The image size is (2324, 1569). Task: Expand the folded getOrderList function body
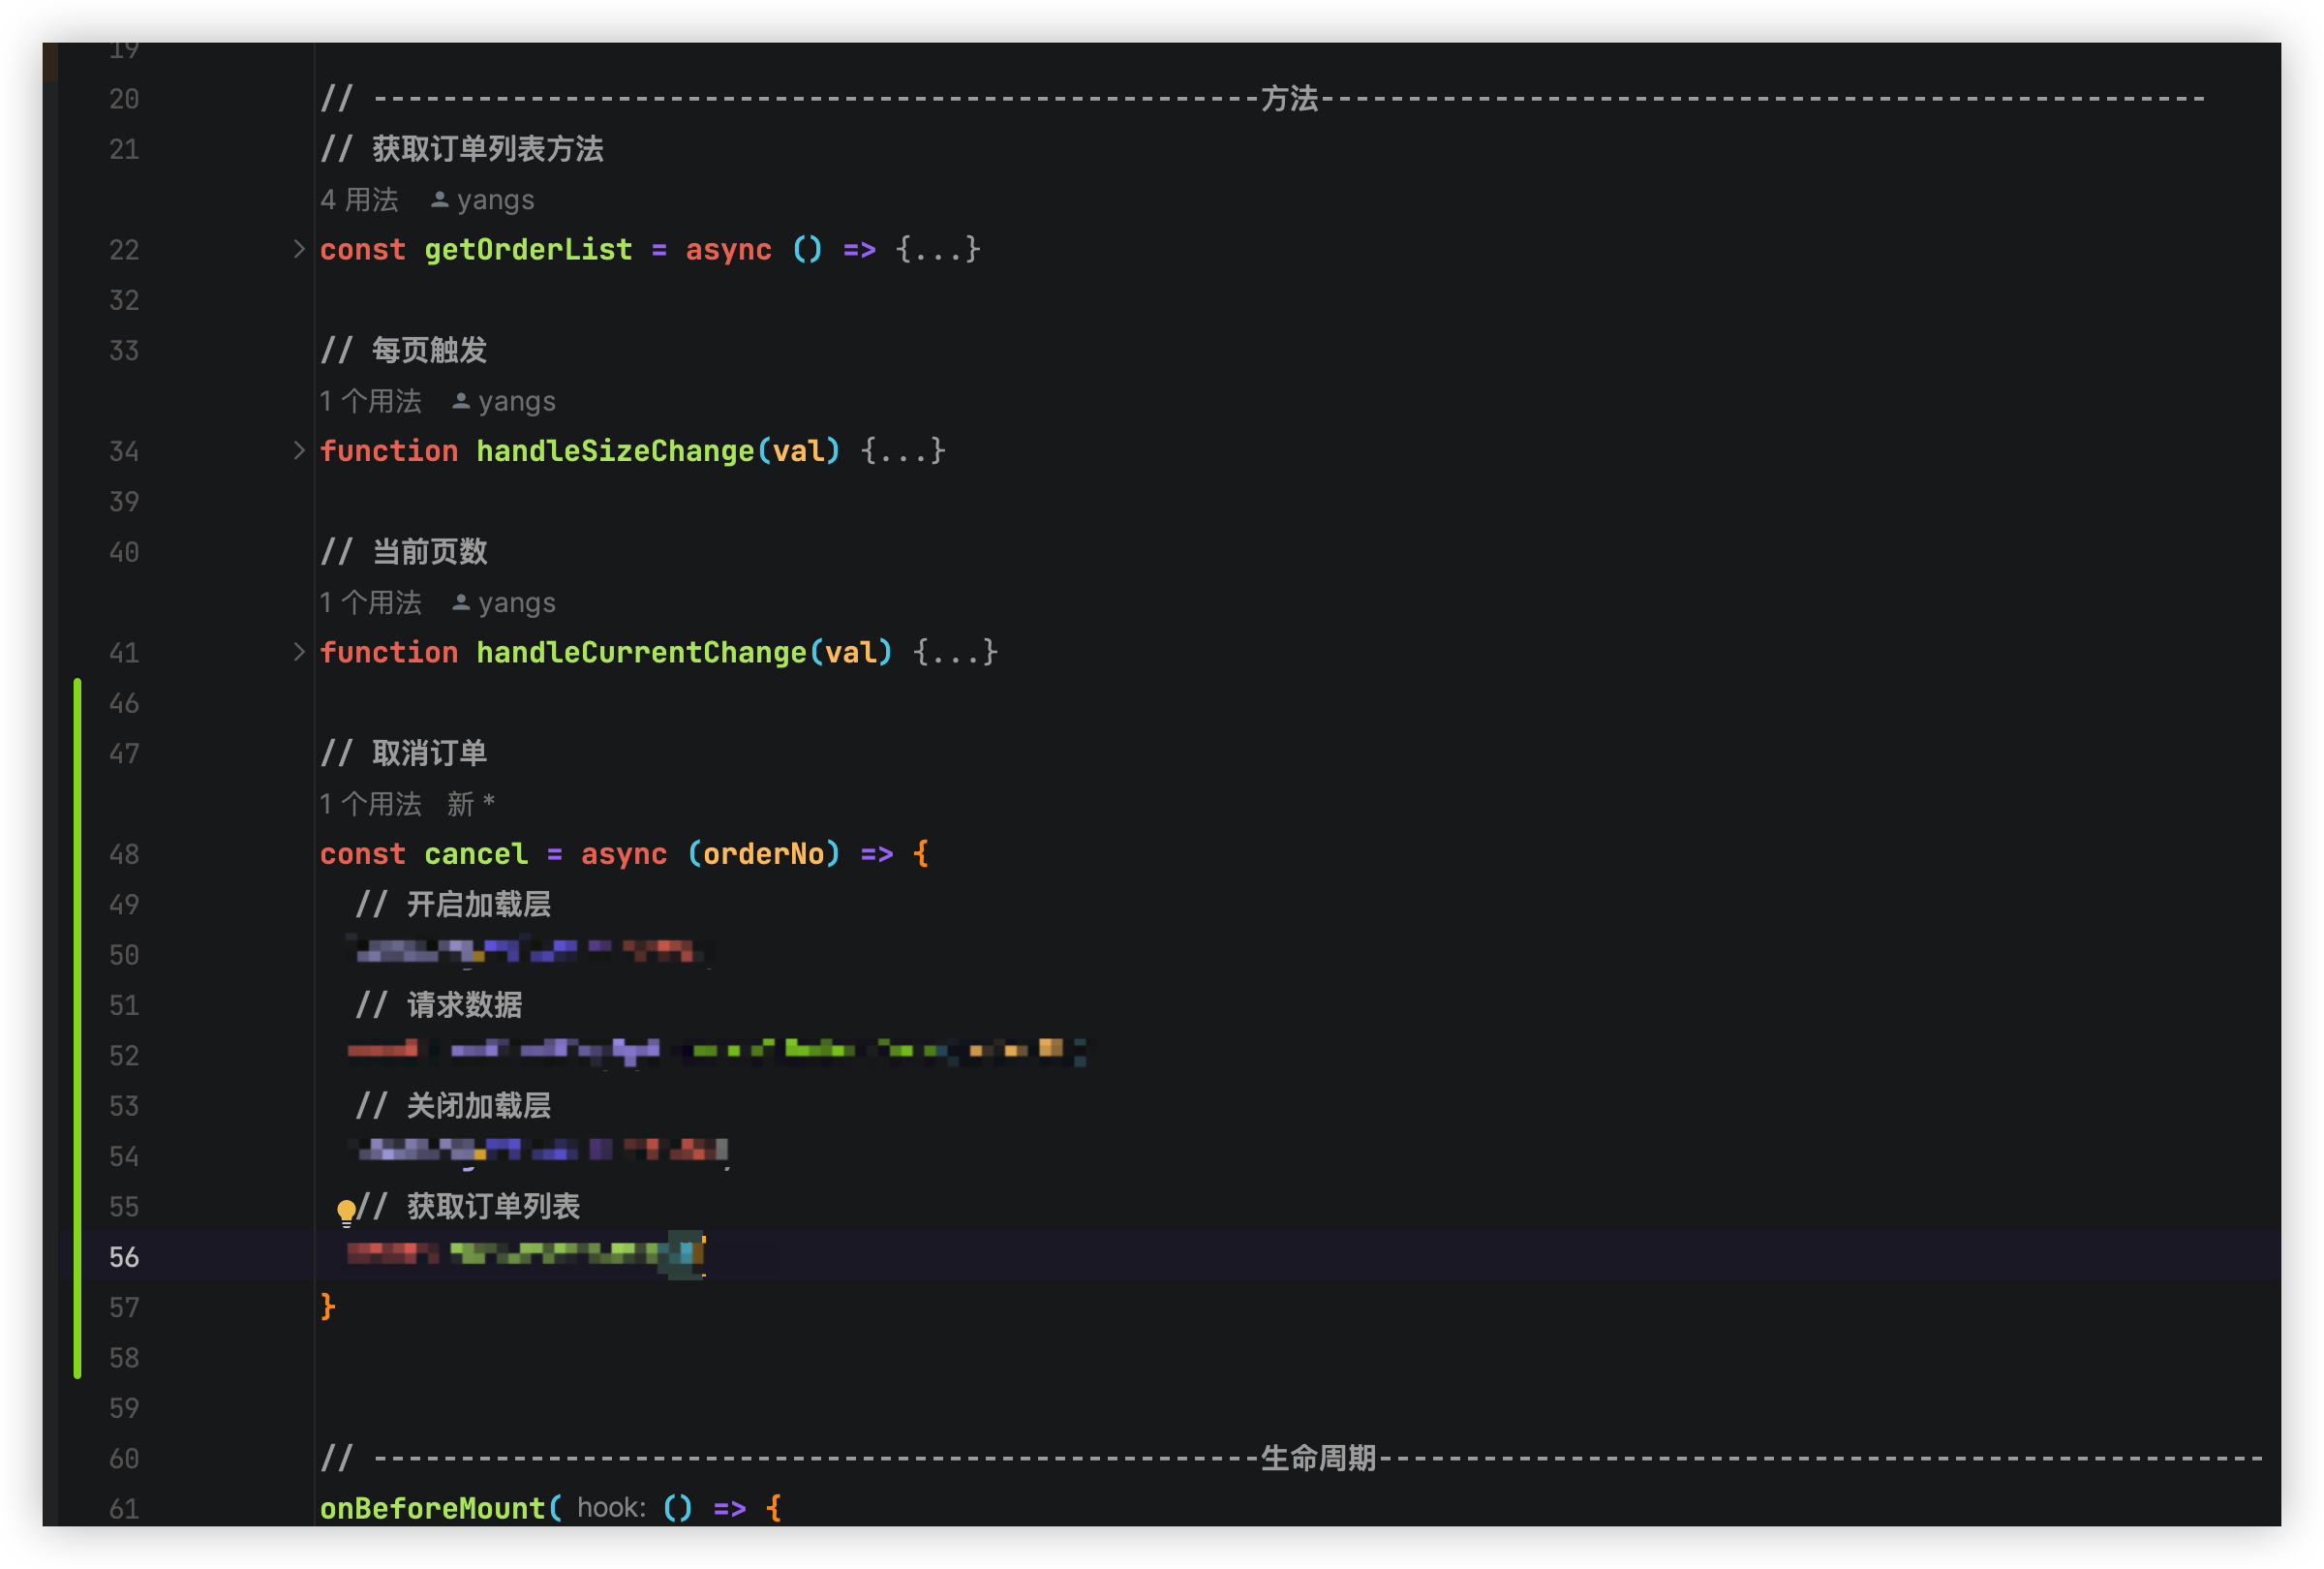pos(299,249)
